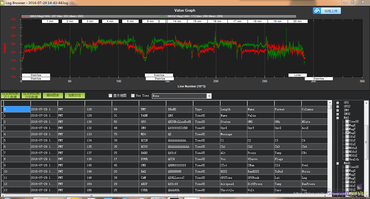Check MagY under the MAG2 node
Viewport: 370px width, 199px height.
coord(347,175)
